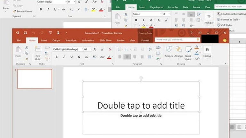Click Reset slide icon in Slides group
Image resolution: width=246 pixels, height=138 pixels.
coord(46,53)
